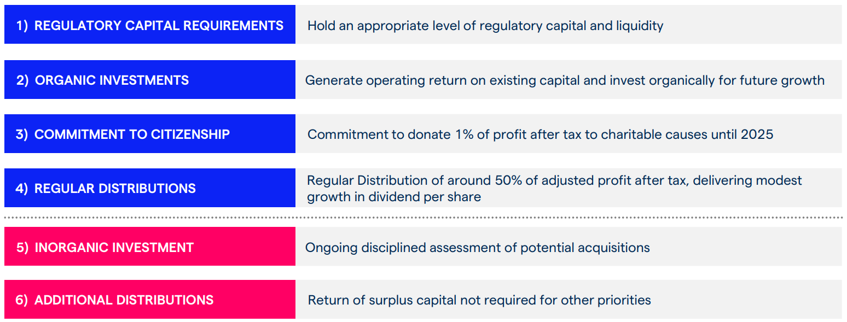Click the 'Regular Distribution of around 50%' text
847x322 pixels.
pyautogui.click(x=554, y=180)
